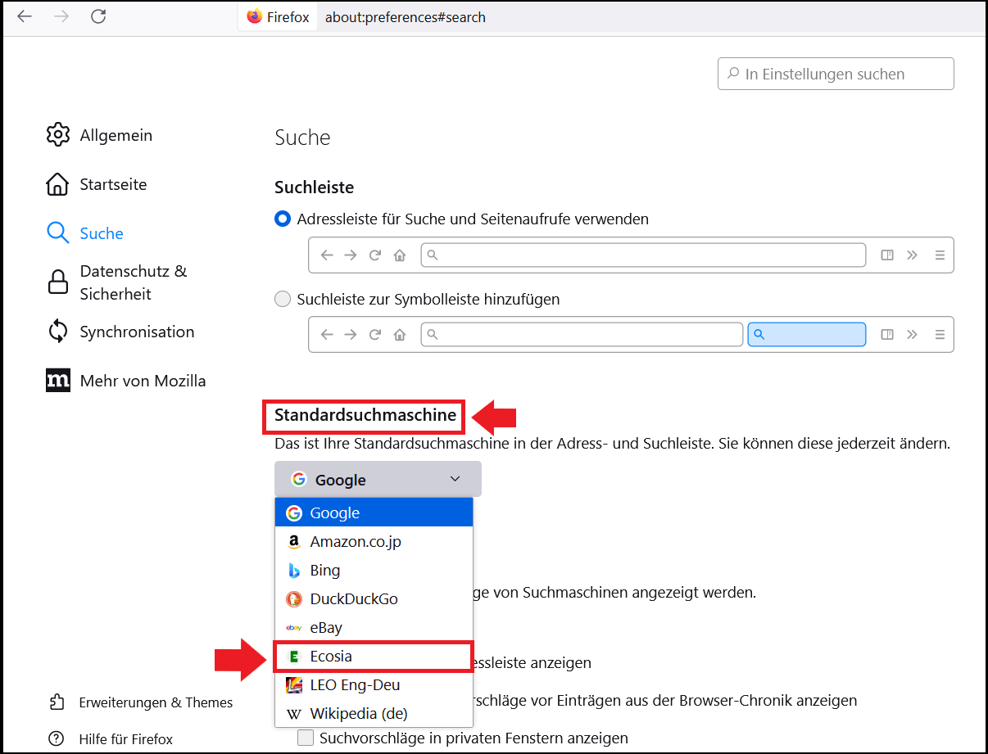The image size is (988, 754).
Task: Click the Hilfe question mark icon
Action: (57, 739)
